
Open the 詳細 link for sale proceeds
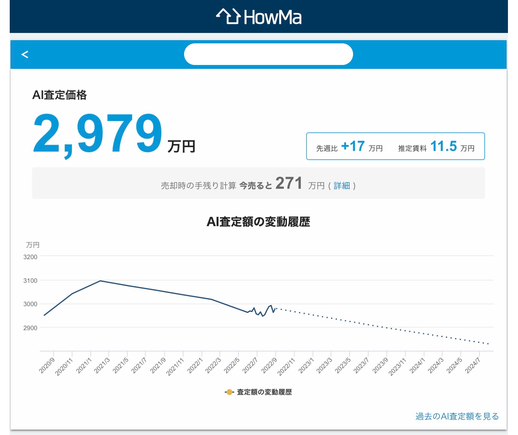342,186
